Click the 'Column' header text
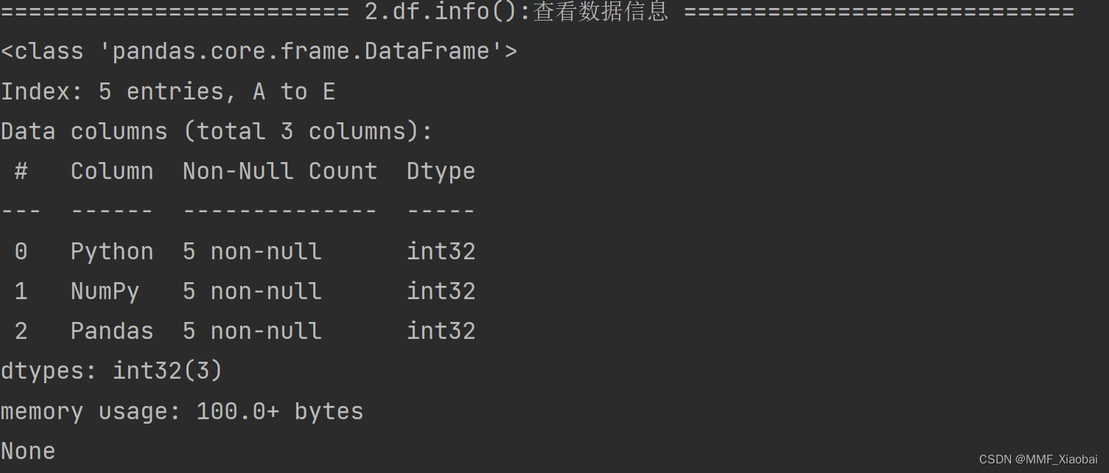 click(112, 171)
